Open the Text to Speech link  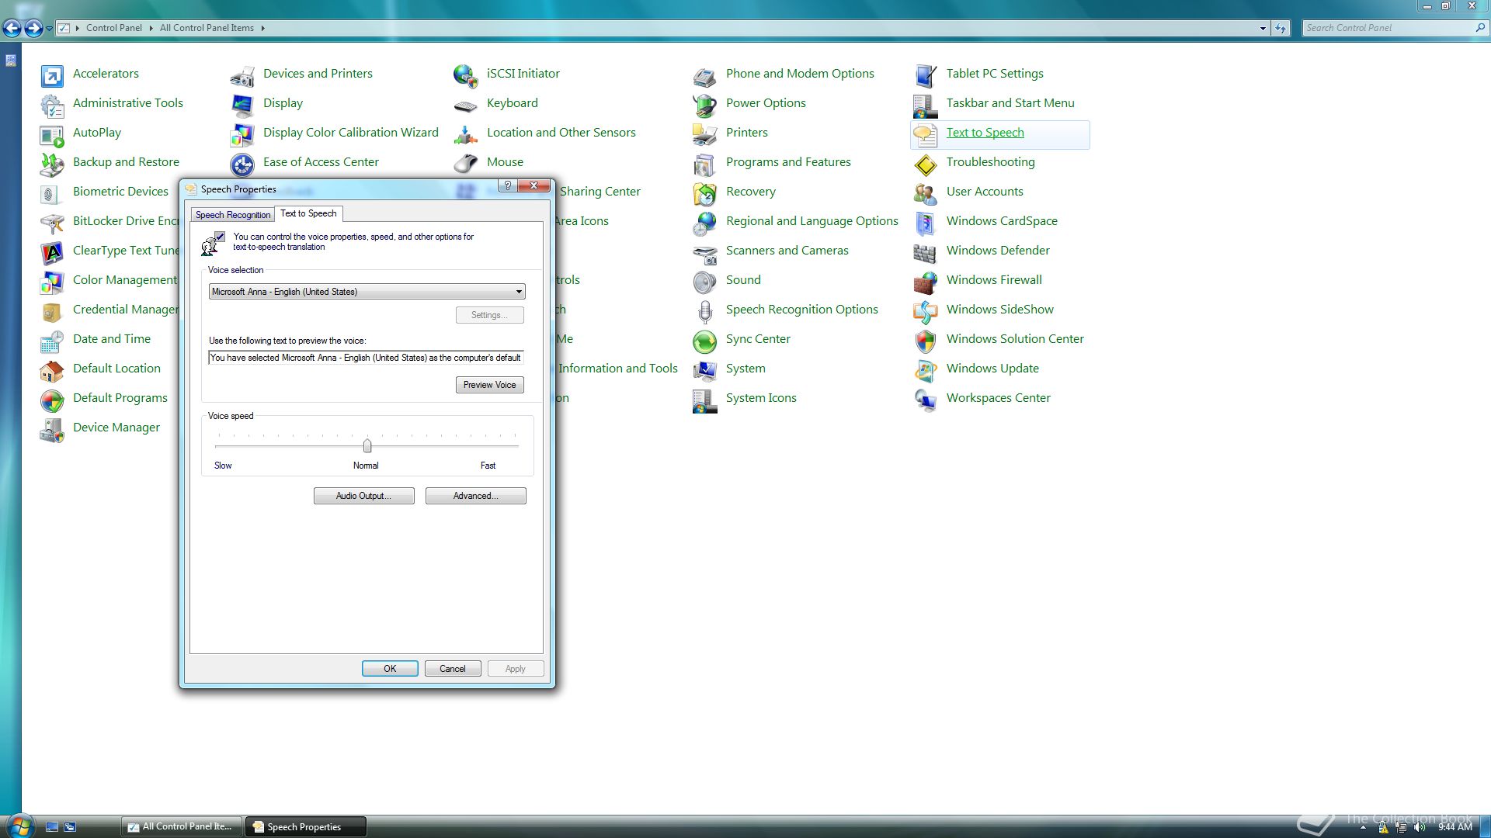tap(985, 133)
